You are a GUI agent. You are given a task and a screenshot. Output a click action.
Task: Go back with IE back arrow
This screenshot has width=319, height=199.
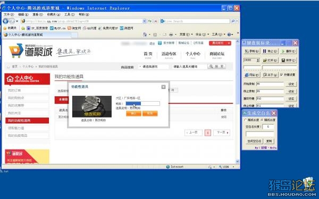coord(5,21)
